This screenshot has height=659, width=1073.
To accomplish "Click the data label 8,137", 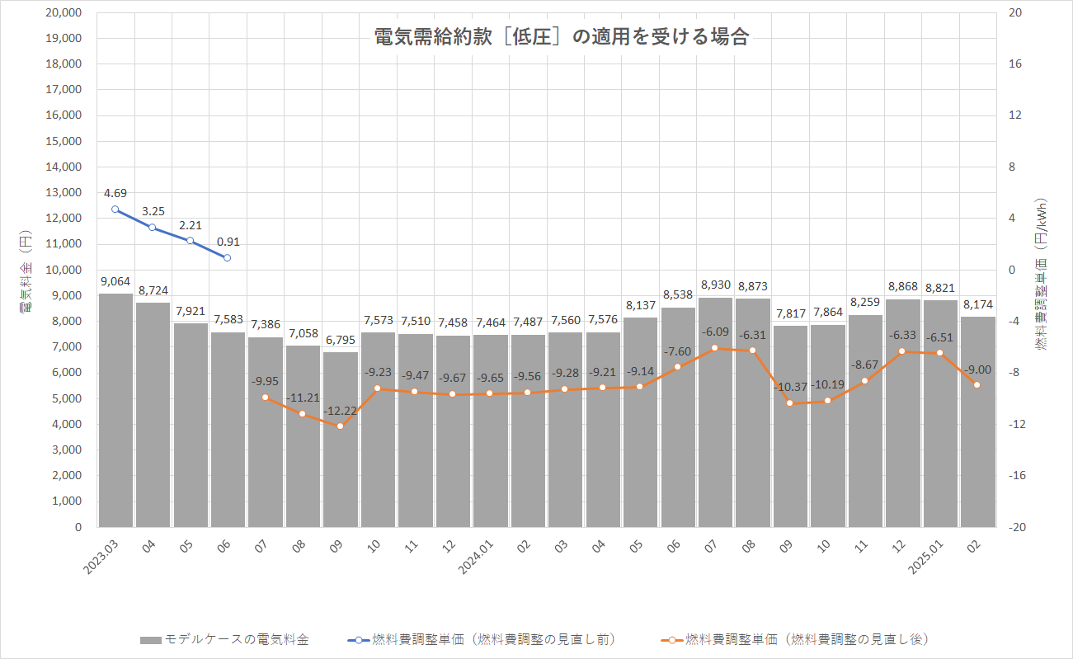I will point(640,305).
